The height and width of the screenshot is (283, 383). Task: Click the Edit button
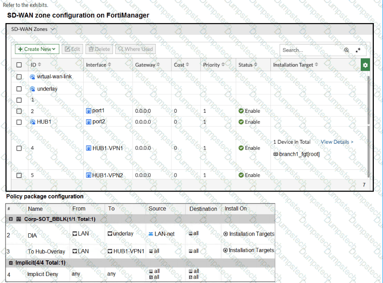click(x=72, y=49)
